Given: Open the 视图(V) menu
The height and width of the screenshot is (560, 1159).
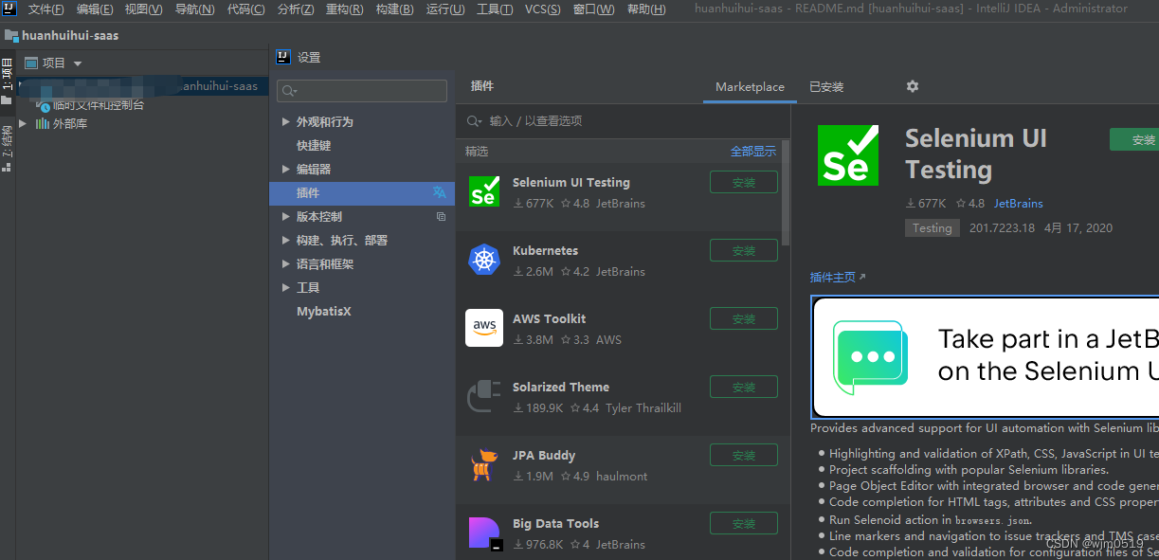Looking at the screenshot, I should click(144, 9).
